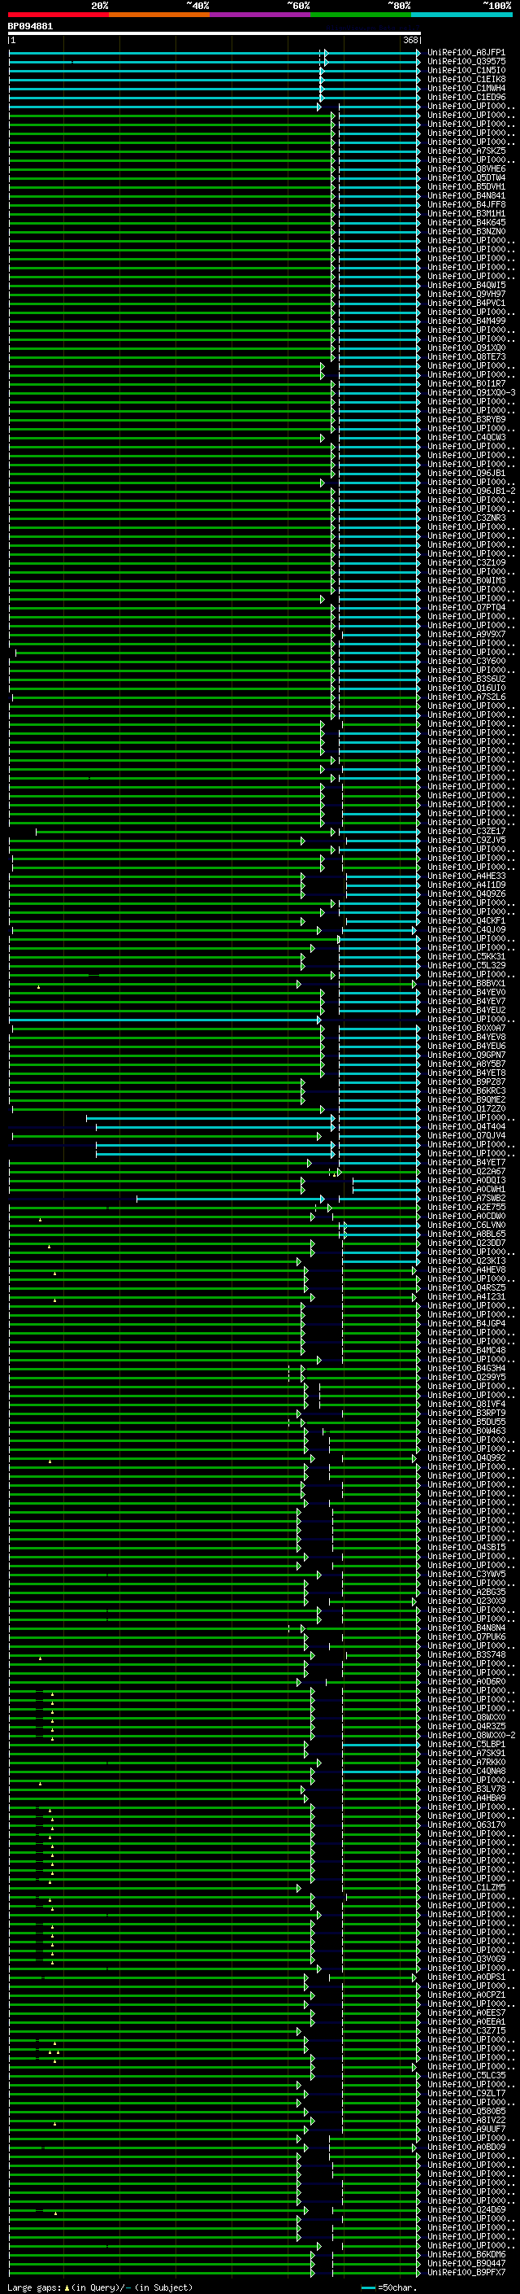The image size is (520, 2294).
Task: Select hit UniRef100_B4MC48
Action: [x=466, y=1351]
